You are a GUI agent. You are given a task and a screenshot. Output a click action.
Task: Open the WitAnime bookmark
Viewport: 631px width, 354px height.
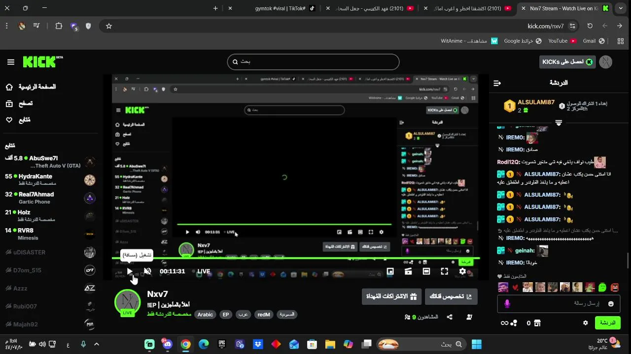coord(469,41)
